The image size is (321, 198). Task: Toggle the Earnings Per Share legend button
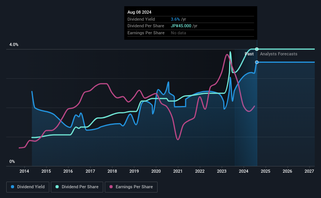coord(131,187)
